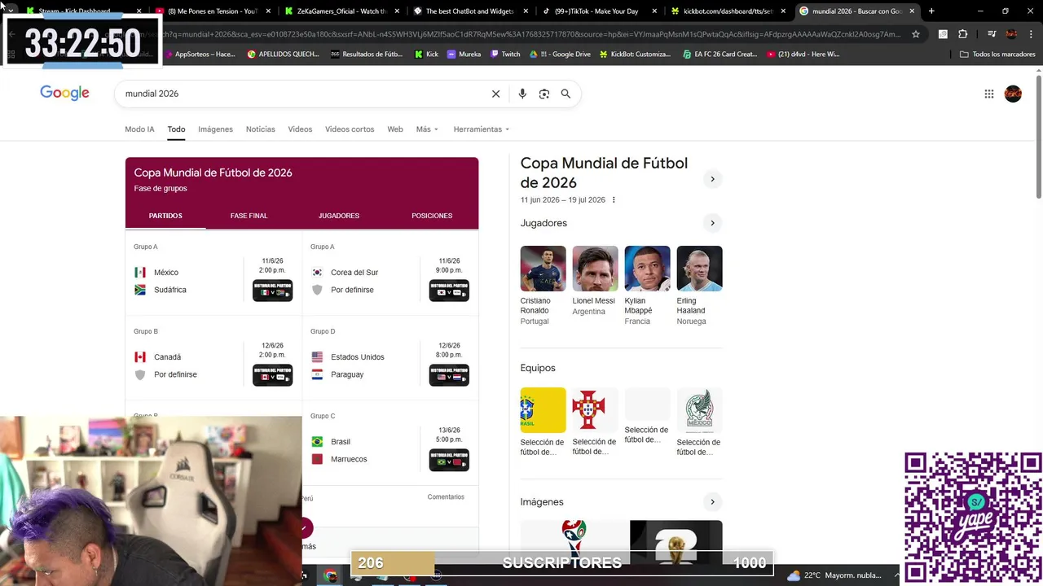Screen dimensions: 1043x586
Task: Open match history icon for Canadá match
Action: click(x=272, y=375)
